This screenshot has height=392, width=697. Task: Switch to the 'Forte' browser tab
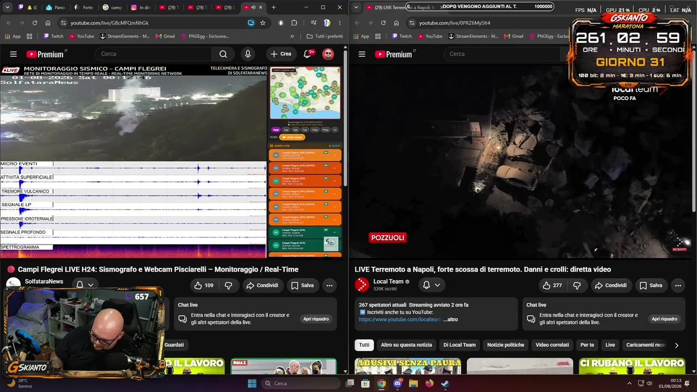coord(84,8)
